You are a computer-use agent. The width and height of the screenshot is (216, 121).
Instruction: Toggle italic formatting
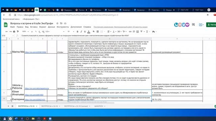[x=81, y=32]
